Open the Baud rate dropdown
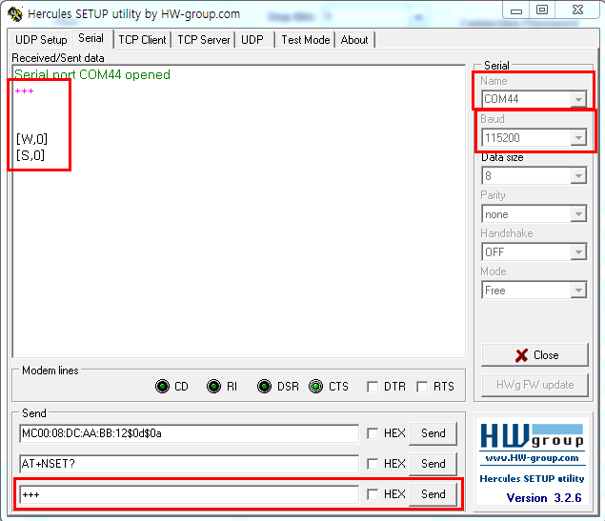This screenshot has width=605, height=521. (x=578, y=138)
